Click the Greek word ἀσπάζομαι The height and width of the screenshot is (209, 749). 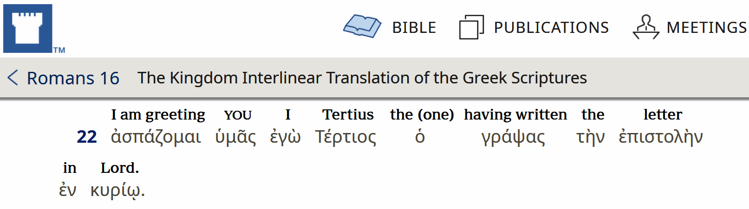tap(156, 137)
